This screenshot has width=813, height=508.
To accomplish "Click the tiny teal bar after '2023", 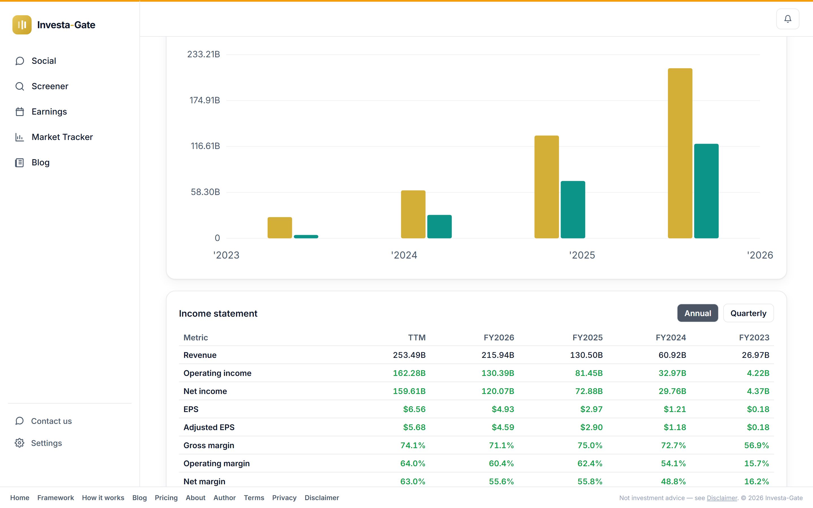I will click(x=306, y=237).
